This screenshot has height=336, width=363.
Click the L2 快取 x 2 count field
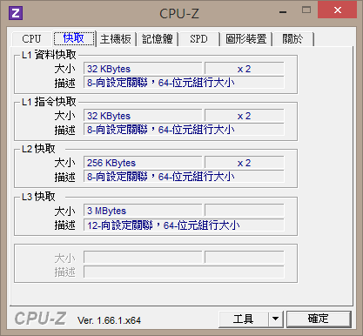click(244, 163)
